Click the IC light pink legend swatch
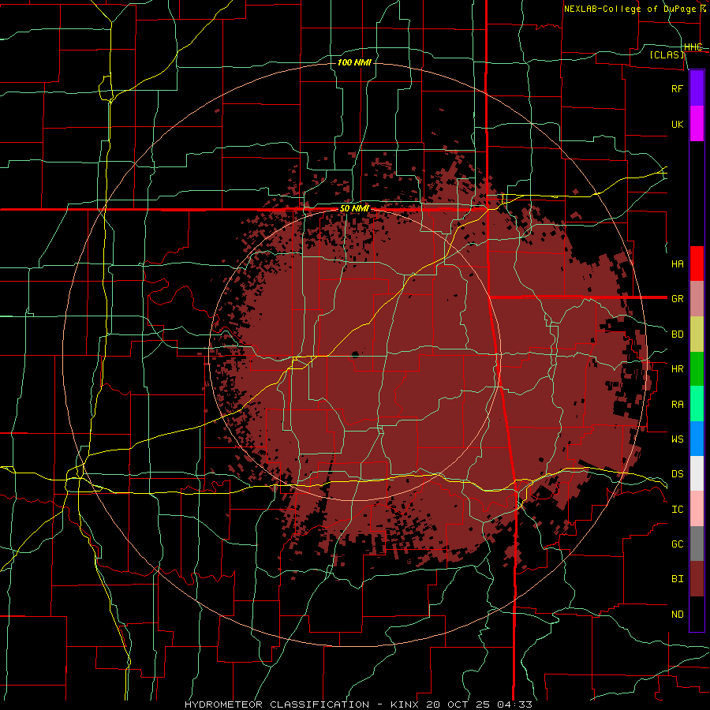Screen dimensions: 710x710 pos(697,509)
